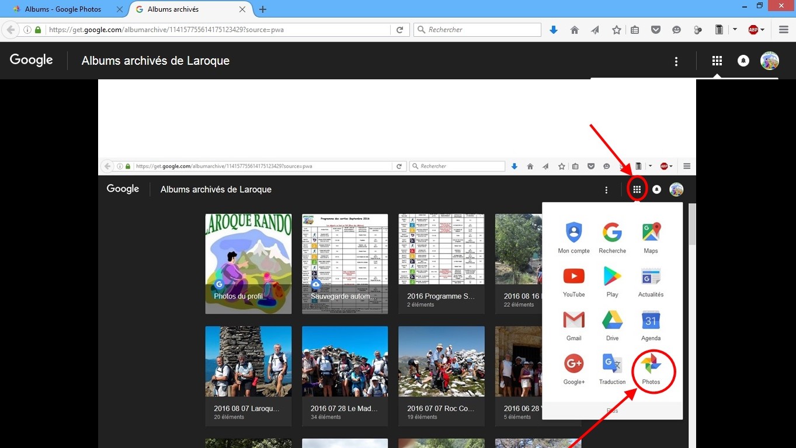The height and width of the screenshot is (448, 796).
Task: Open Firefox downloads via the blue arrow
Action: coord(554,30)
